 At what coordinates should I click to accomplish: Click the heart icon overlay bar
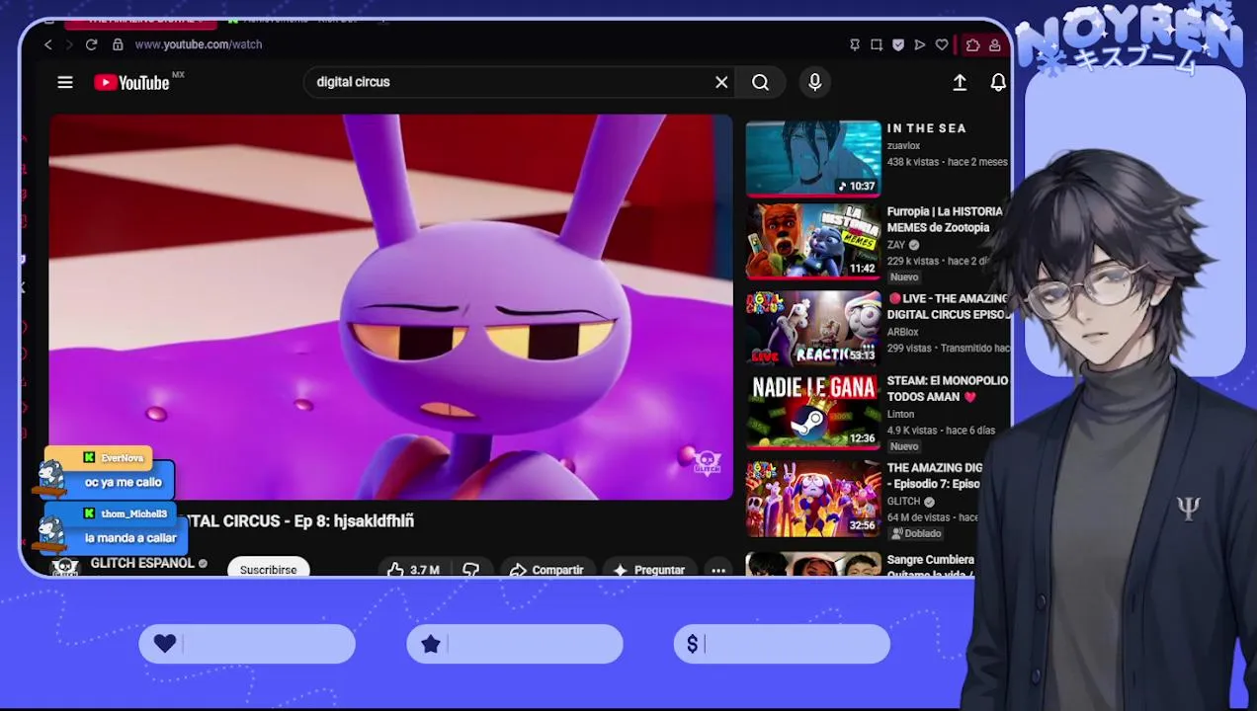click(247, 644)
